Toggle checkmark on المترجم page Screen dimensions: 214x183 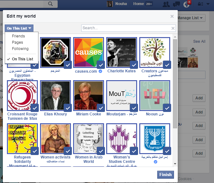(68, 65)
